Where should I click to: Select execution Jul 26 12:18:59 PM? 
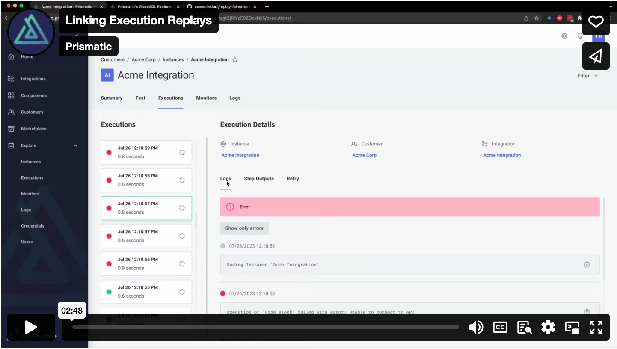(146, 152)
